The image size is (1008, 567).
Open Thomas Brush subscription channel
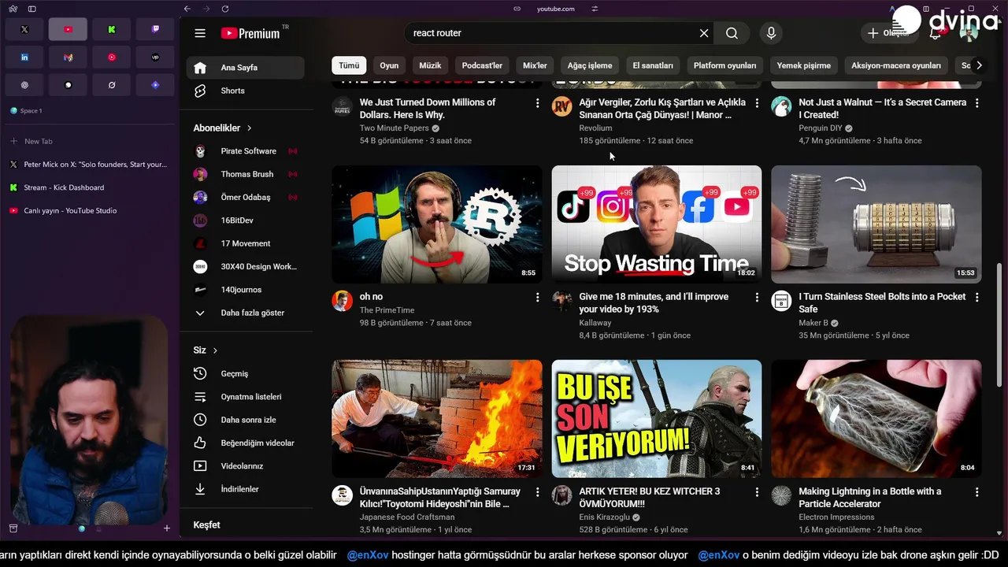click(x=246, y=174)
